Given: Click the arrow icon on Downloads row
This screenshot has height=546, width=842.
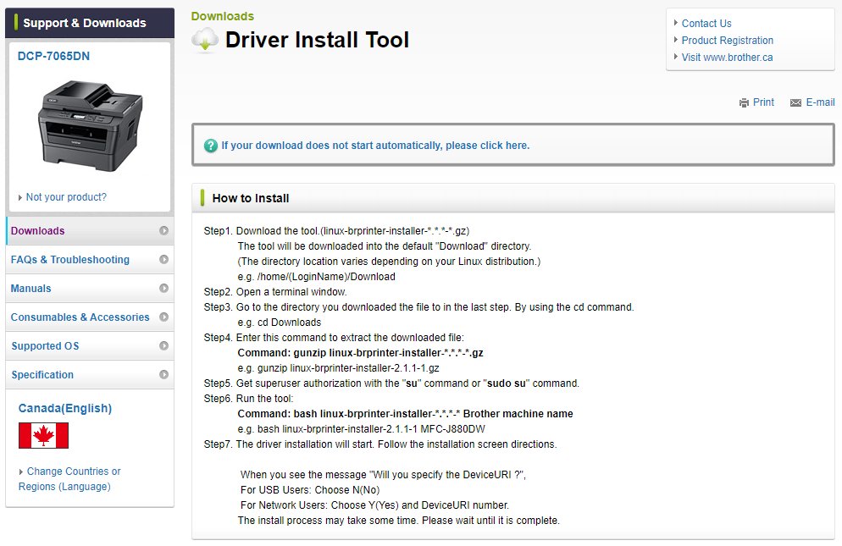Looking at the screenshot, I should [x=163, y=230].
